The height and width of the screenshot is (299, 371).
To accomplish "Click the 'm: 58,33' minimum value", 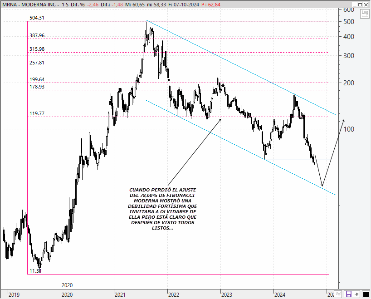I will tap(156, 5).
